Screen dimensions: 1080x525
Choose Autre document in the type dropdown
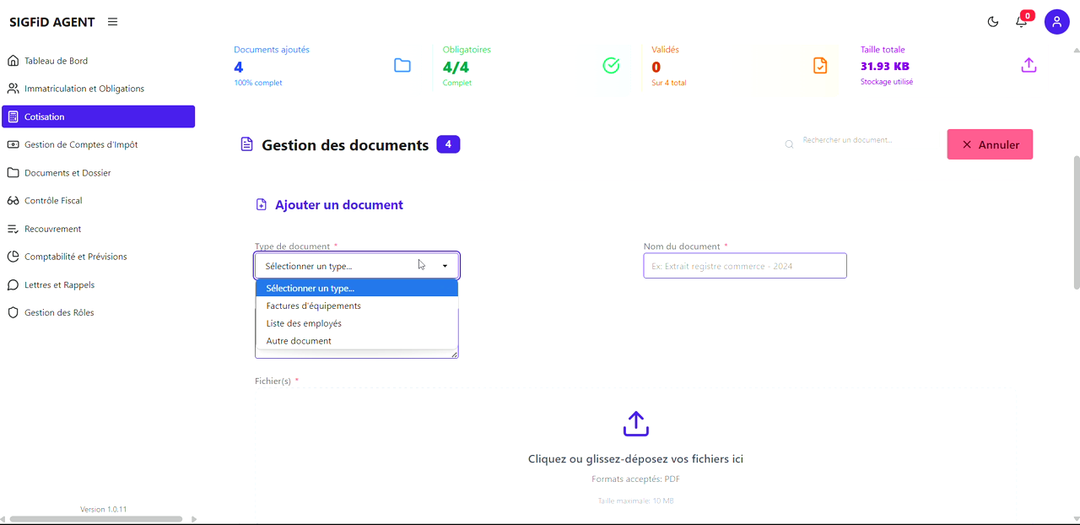297,340
